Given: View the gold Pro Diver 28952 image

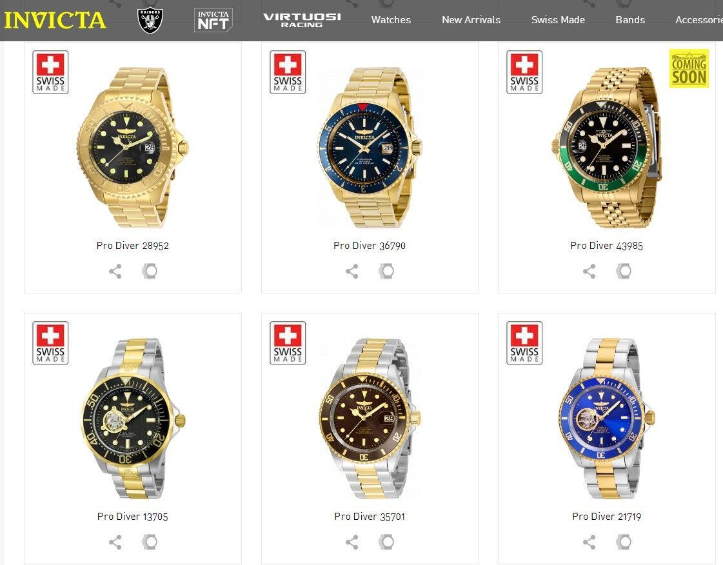Looking at the screenshot, I should click(132, 148).
